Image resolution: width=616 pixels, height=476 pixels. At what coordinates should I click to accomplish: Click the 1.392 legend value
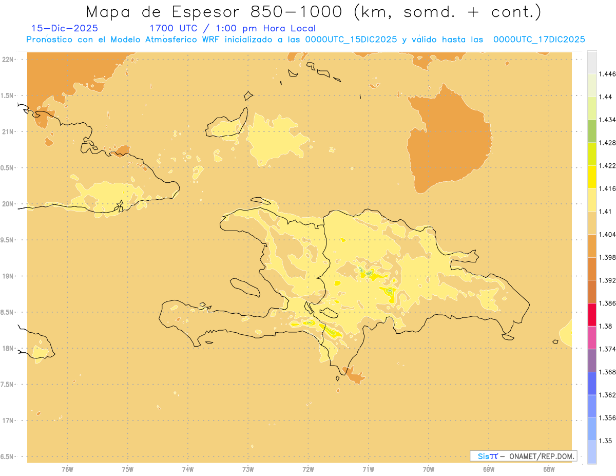pos(607,280)
